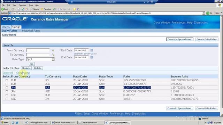Check the EUR to USD rate row

pos(7,84)
